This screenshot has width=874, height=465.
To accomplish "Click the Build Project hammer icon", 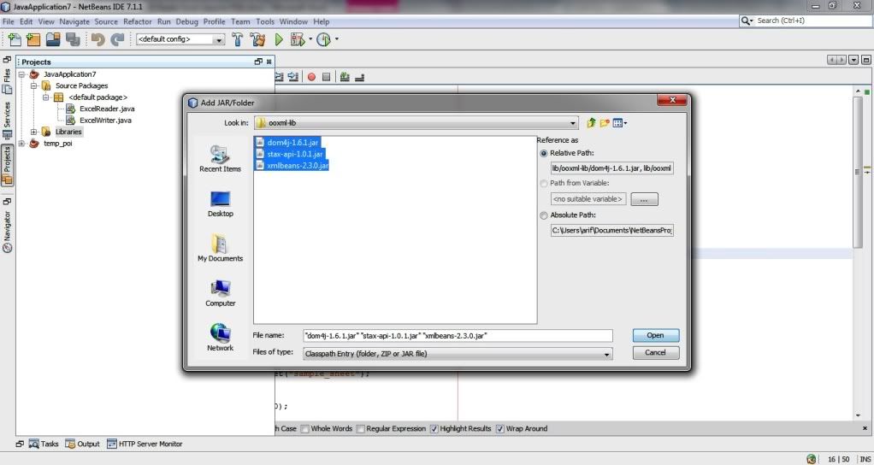I will click(x=238, y=39).
